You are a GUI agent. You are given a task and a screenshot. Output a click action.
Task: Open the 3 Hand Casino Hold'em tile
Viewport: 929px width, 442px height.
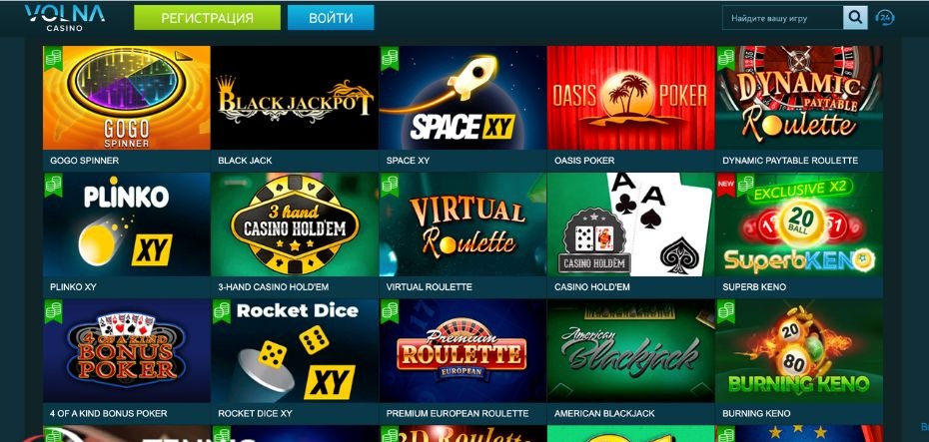[x=295, y=224]
